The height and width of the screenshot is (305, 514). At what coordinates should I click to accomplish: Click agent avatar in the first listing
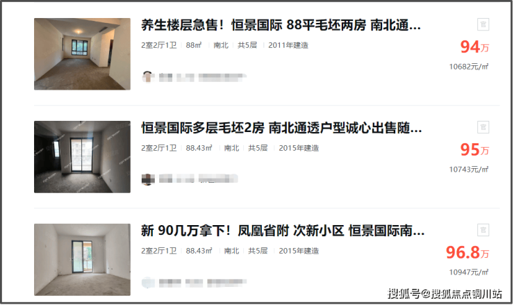148,77
